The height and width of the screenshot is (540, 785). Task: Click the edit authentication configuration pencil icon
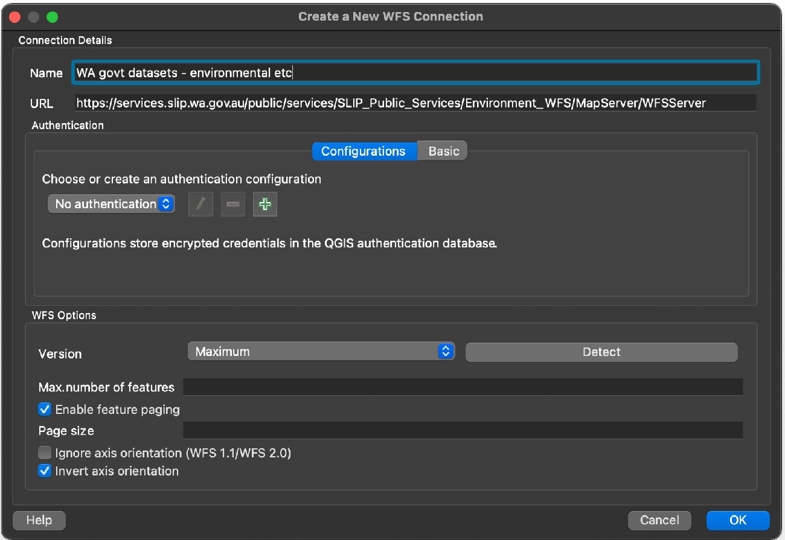[201, 205]
